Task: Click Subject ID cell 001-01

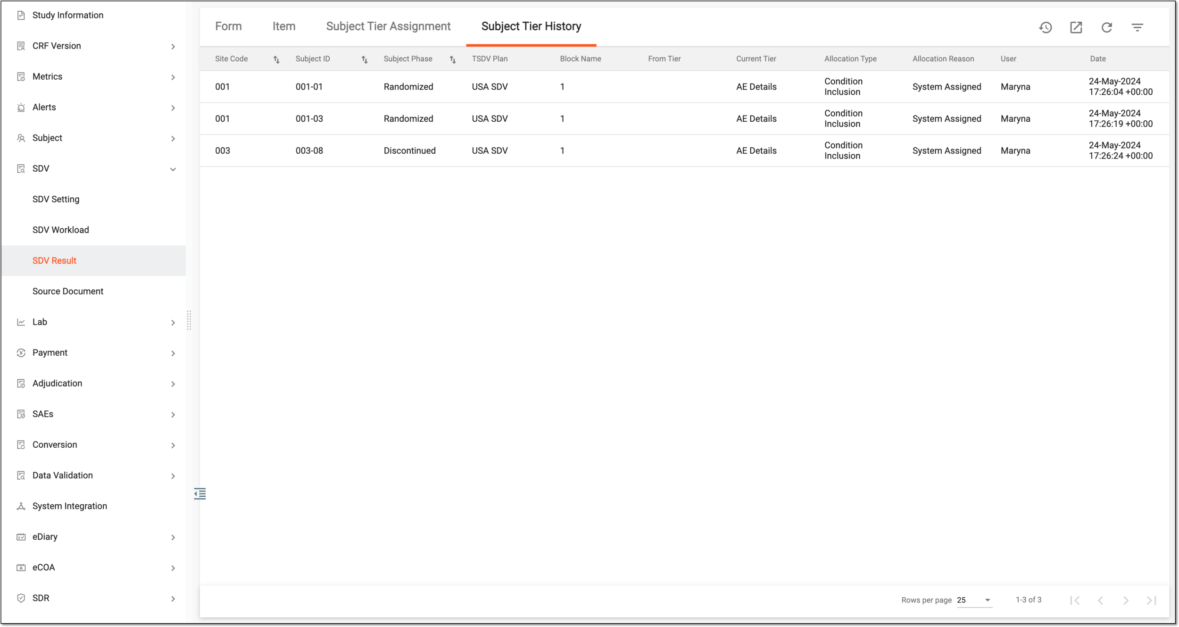Action: tap(309, 87)
